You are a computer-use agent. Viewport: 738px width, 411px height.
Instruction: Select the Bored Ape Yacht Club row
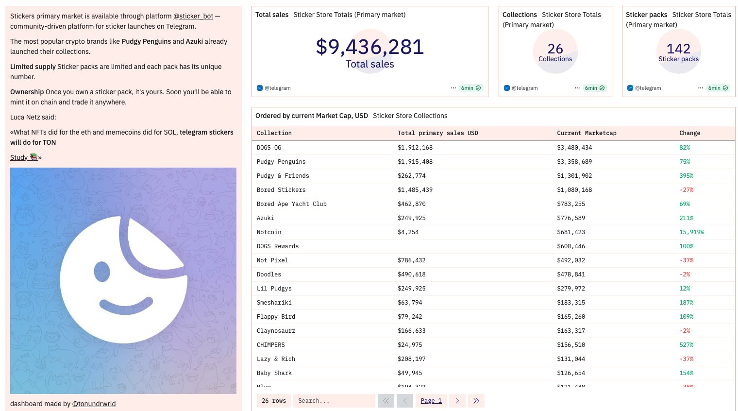493,204
